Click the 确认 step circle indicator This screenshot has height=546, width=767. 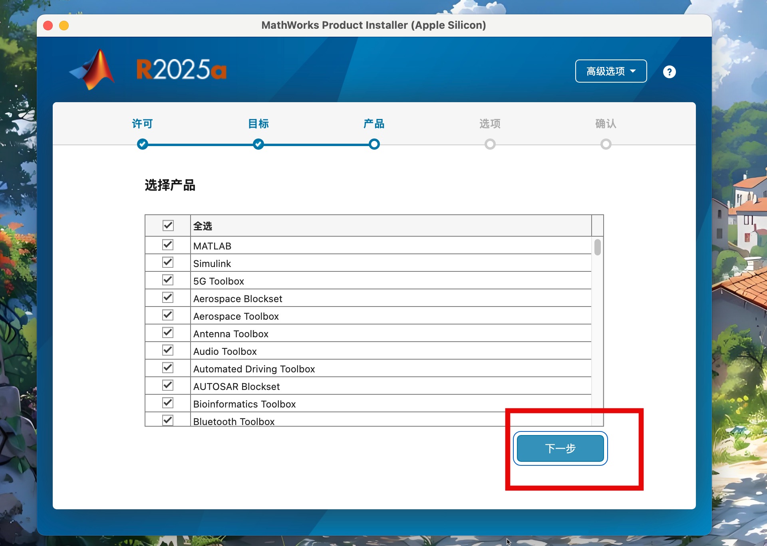(x=606, y=144)
